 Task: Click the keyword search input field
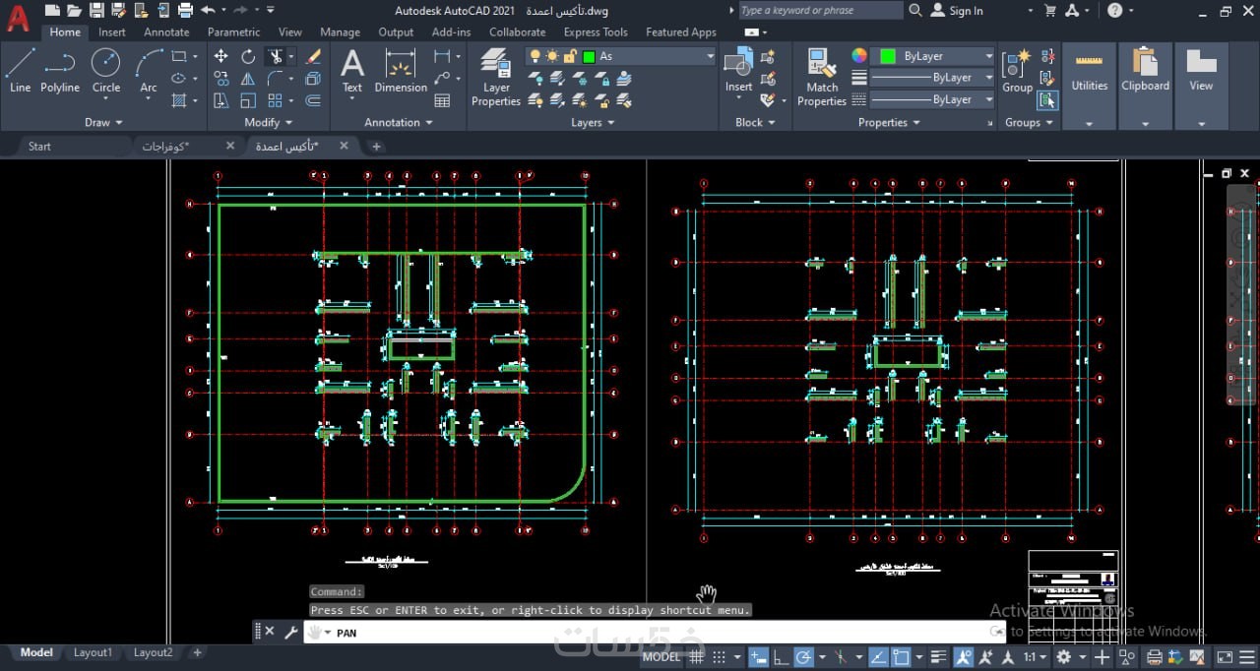coord(819,11)
